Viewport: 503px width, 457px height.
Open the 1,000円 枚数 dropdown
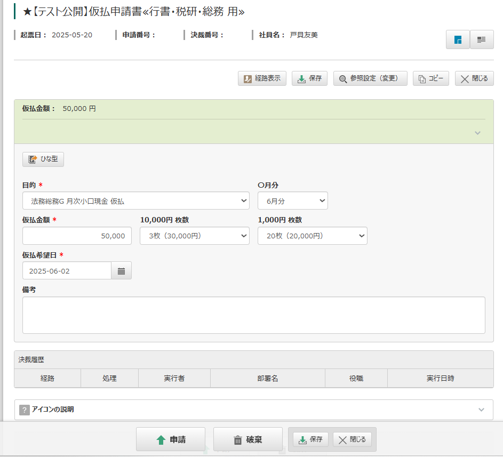point(312,236)
